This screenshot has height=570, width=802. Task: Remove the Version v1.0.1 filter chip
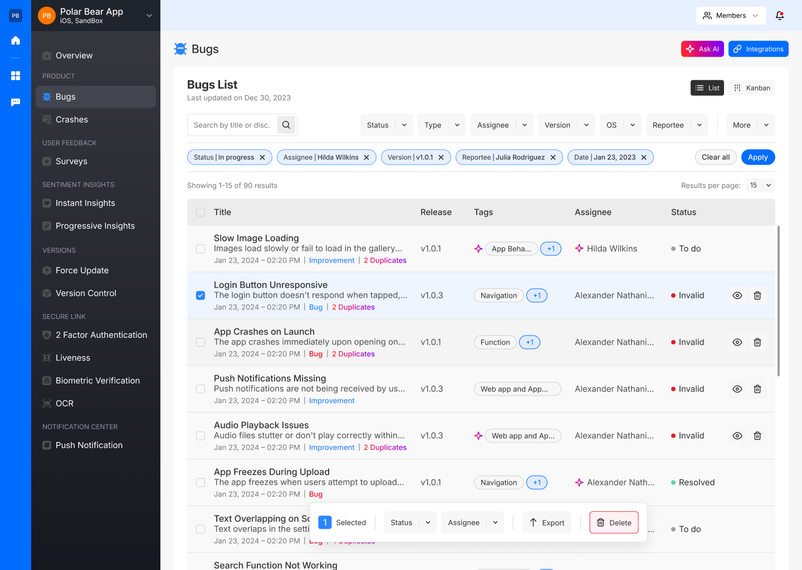point(441,158)
